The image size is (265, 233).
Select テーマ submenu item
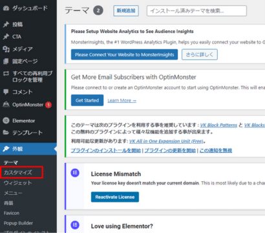tap(11, 162)
